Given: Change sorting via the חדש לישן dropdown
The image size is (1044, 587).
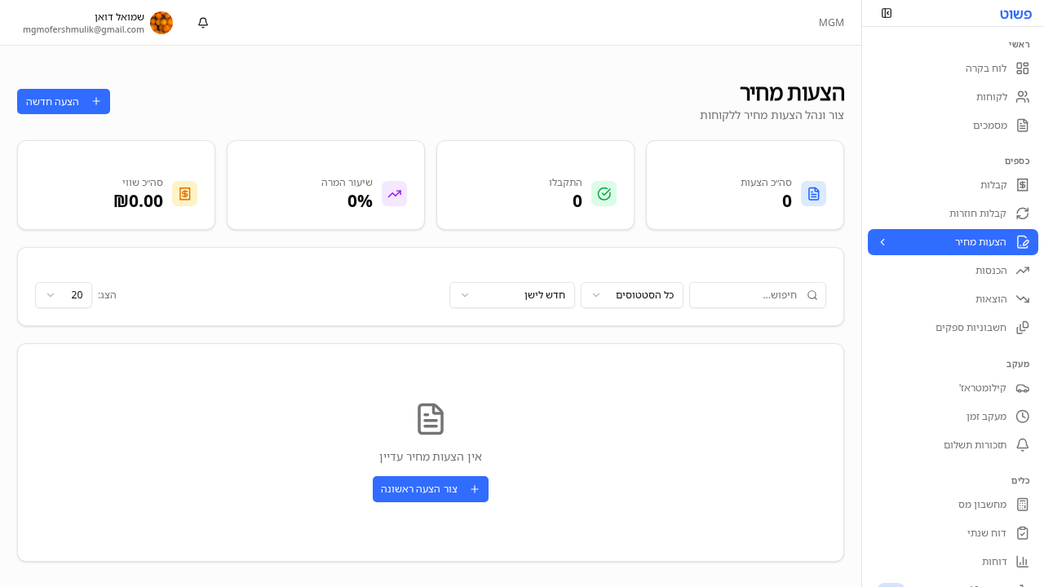Looking at the screenshot, I should click(x=512, y=295).
